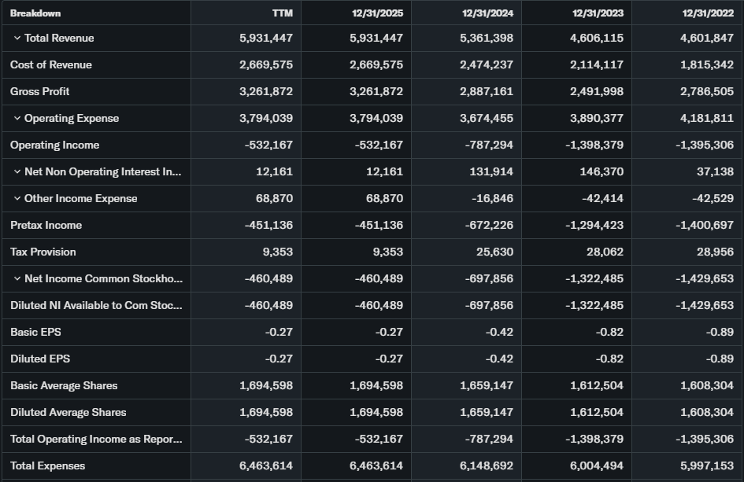The height and width of the screenshot is (482, 744).
Task: Expand the Other Income Expense chevron
Action: (x=17, y=199)
